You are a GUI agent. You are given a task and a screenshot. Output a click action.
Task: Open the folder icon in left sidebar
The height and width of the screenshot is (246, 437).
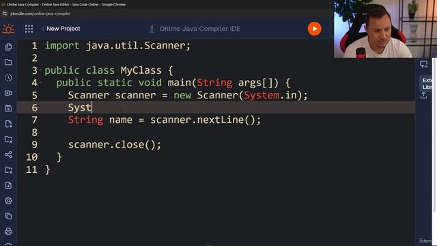coord(8,62)
